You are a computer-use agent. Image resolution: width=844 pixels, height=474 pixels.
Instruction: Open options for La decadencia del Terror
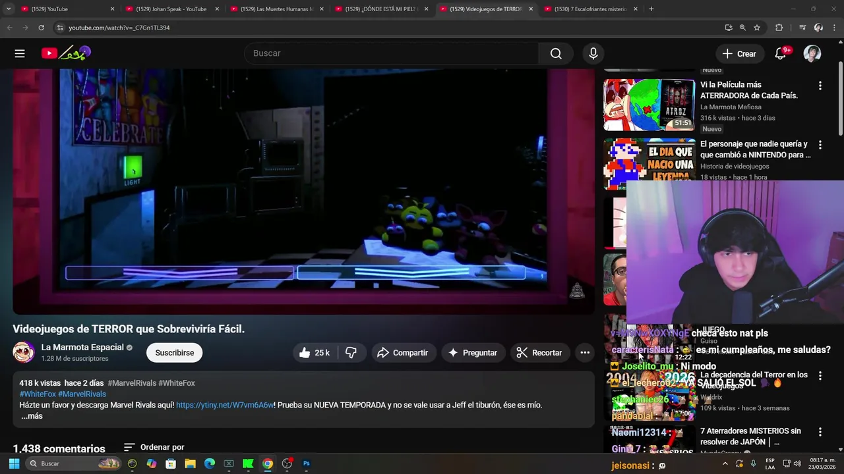pos(820,376)
